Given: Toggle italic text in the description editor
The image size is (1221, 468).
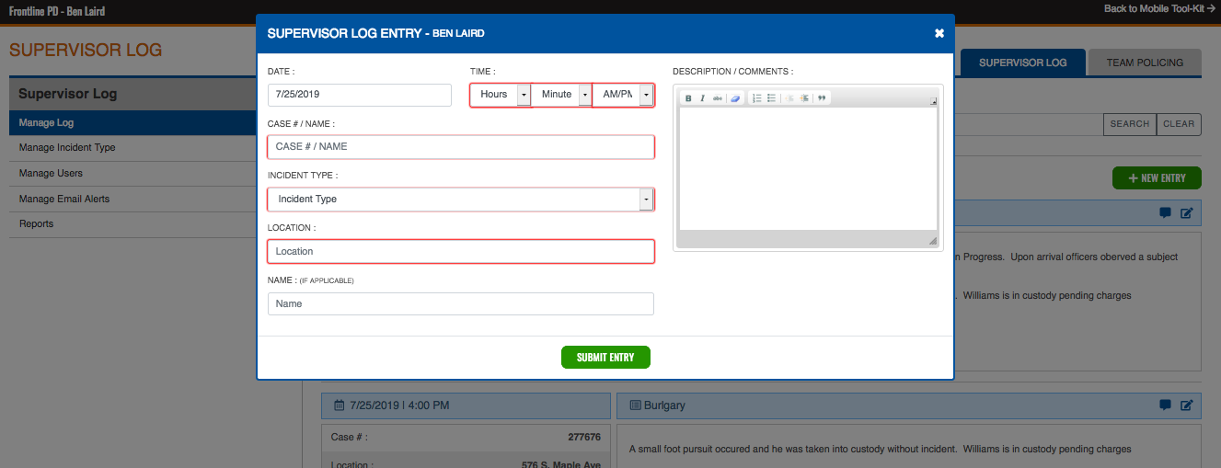Looking at the screenshot, I should pos(702,97).
